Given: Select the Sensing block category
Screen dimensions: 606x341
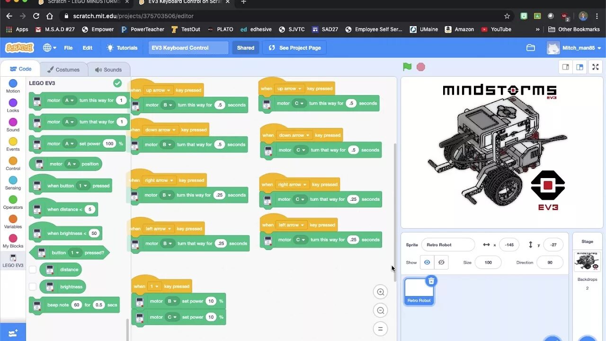Looking at the screenshot, I should [13, 184].
